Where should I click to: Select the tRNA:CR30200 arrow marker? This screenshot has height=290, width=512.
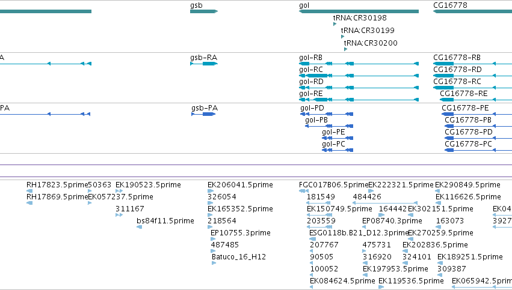(345, 49)
